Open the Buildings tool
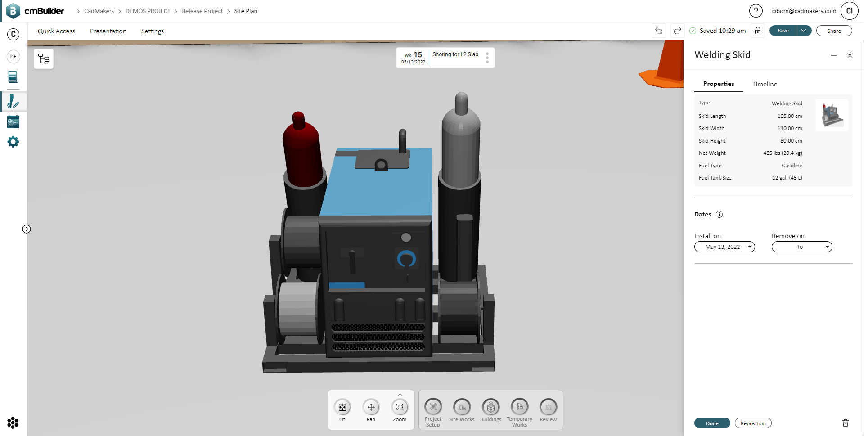The height and width of the screenshot is (436, 864). tap(490, 410)
